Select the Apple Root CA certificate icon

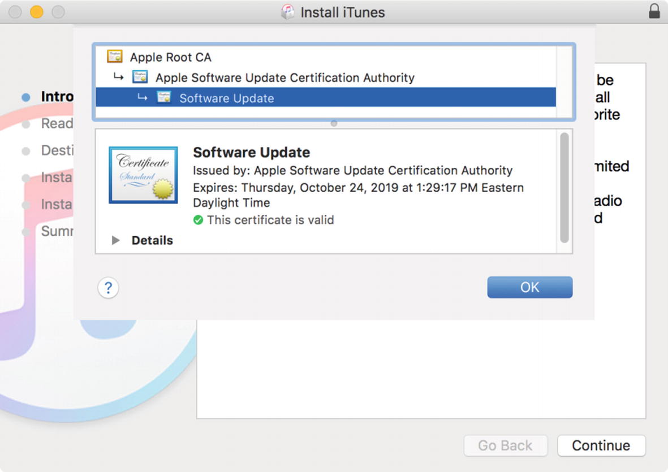click(115, 57)
